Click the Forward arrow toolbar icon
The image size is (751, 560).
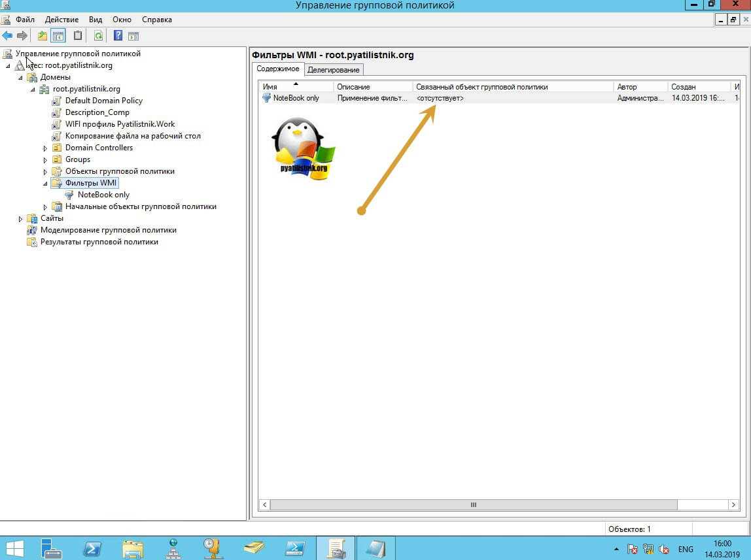point(22,35)
